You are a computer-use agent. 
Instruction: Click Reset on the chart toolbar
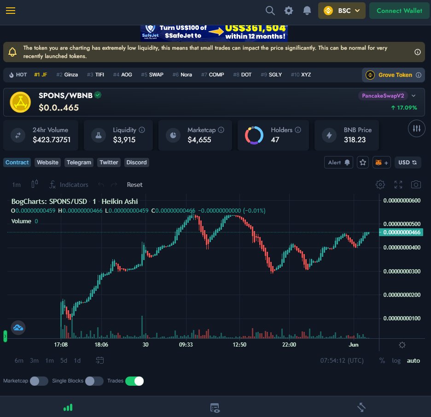tap(134, 185)
